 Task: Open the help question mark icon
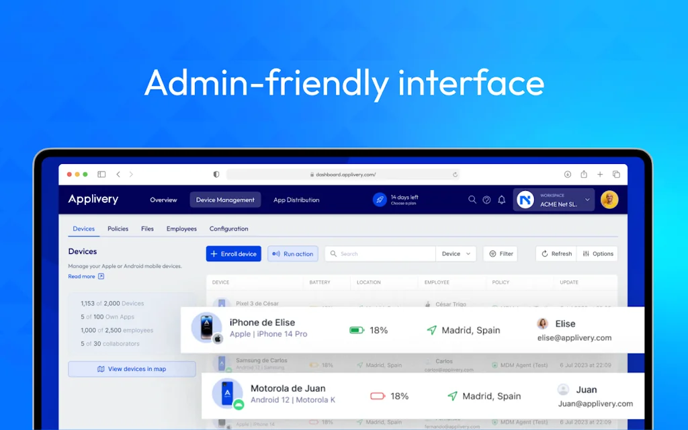click(486, 200)
